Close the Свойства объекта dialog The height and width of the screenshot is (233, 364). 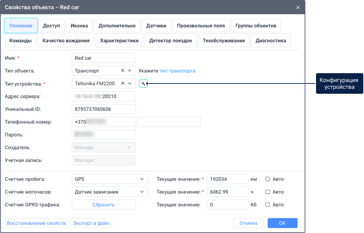(x=298, y=7)
